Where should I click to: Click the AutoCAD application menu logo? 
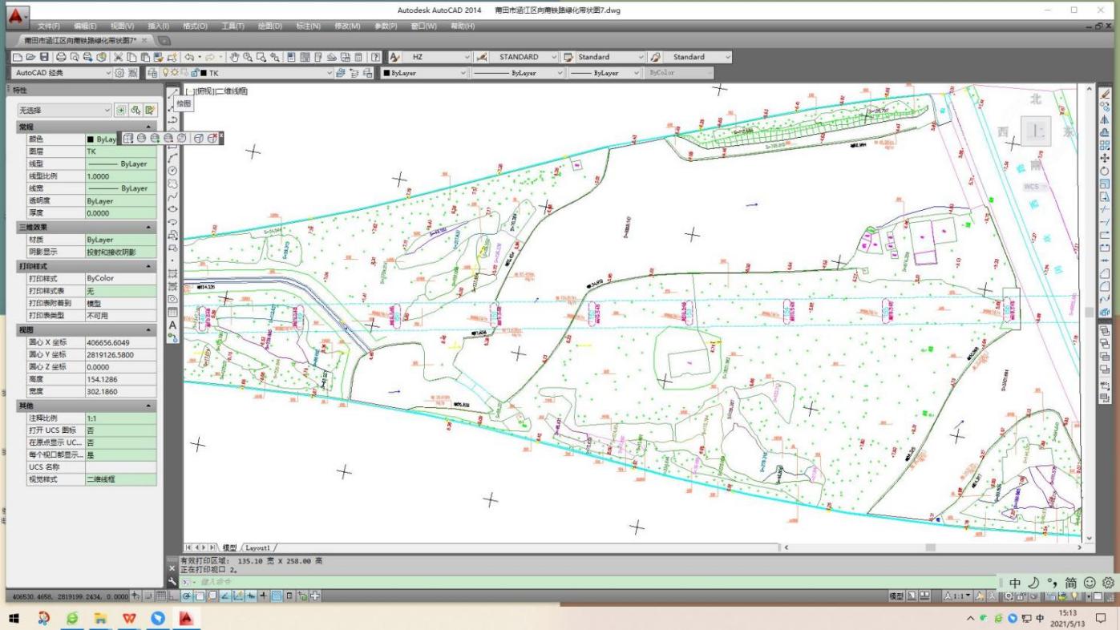tap(16, 15)
